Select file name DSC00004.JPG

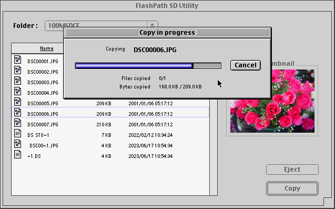[43, 93]
